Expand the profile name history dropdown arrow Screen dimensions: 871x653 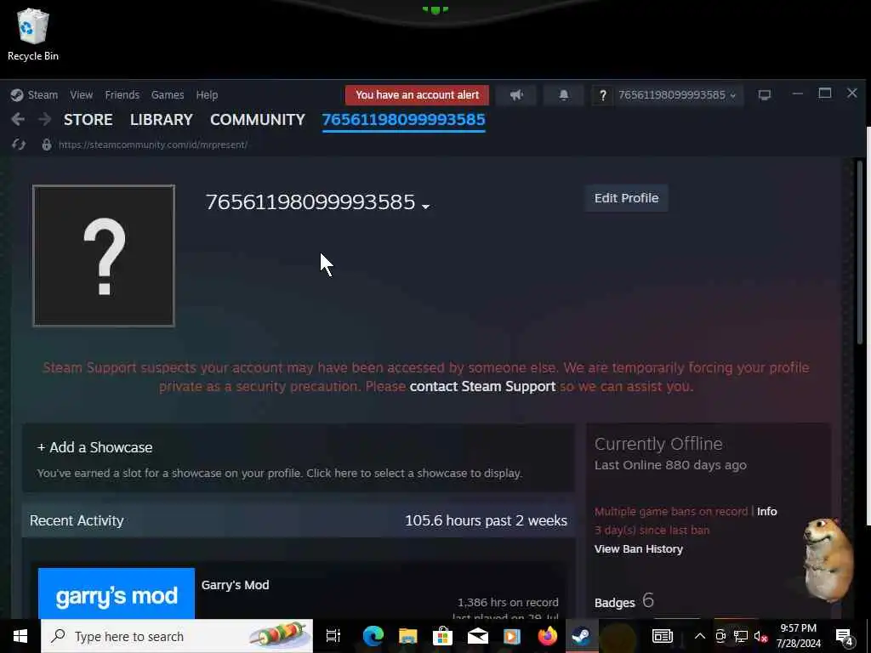pos(425,206)
